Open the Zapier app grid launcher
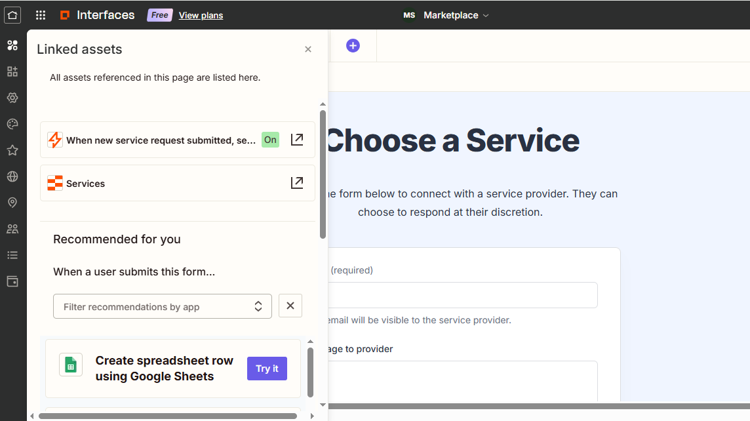 point(40,14)
